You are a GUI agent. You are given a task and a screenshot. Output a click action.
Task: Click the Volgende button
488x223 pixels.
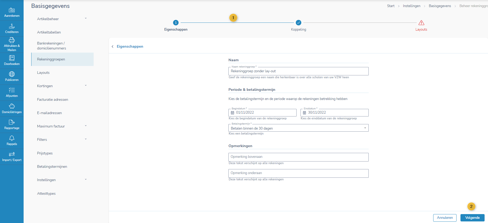point(472,218)
